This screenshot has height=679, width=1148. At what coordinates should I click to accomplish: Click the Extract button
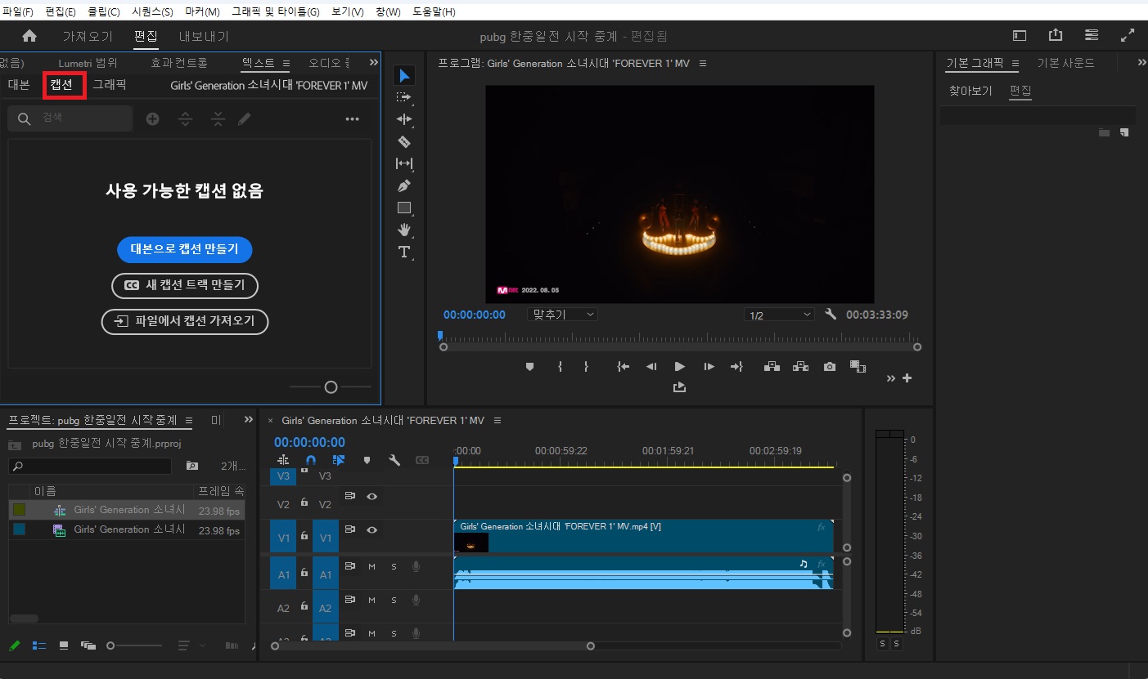[800, 367]
